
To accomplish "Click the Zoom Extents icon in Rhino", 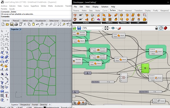I will point(59,24).
